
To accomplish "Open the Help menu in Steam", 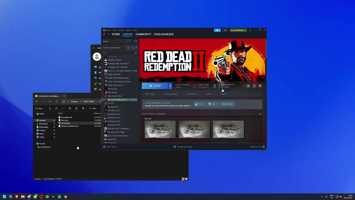I will (x=135, y=30).
